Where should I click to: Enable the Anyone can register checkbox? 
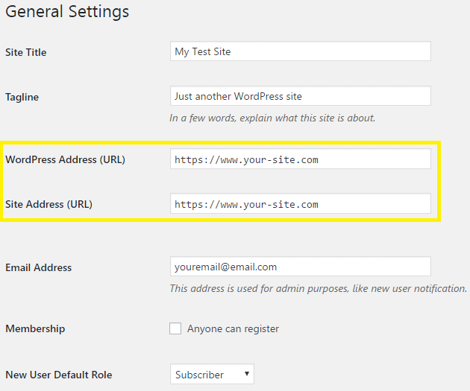pyautogui.click(x=175, y=328)
